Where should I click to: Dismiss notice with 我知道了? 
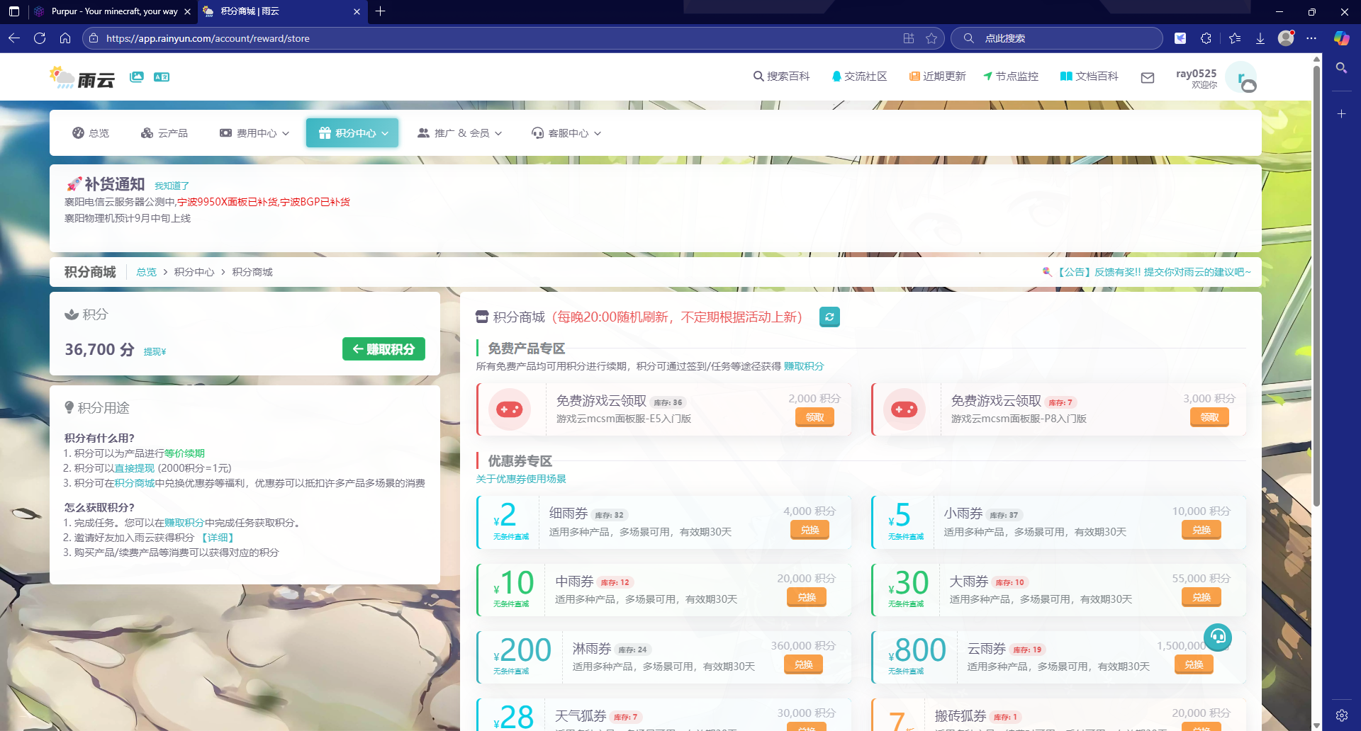coord(172,186)
